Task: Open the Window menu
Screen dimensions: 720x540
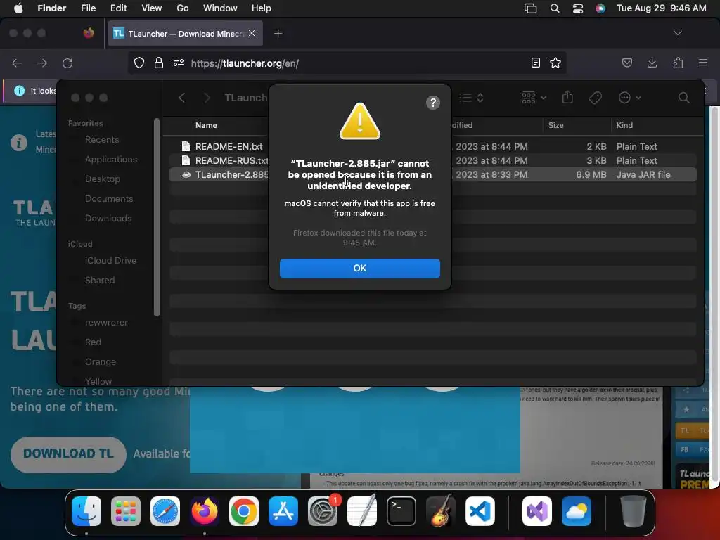Action: pyautogui.click(x=220, y=8)
